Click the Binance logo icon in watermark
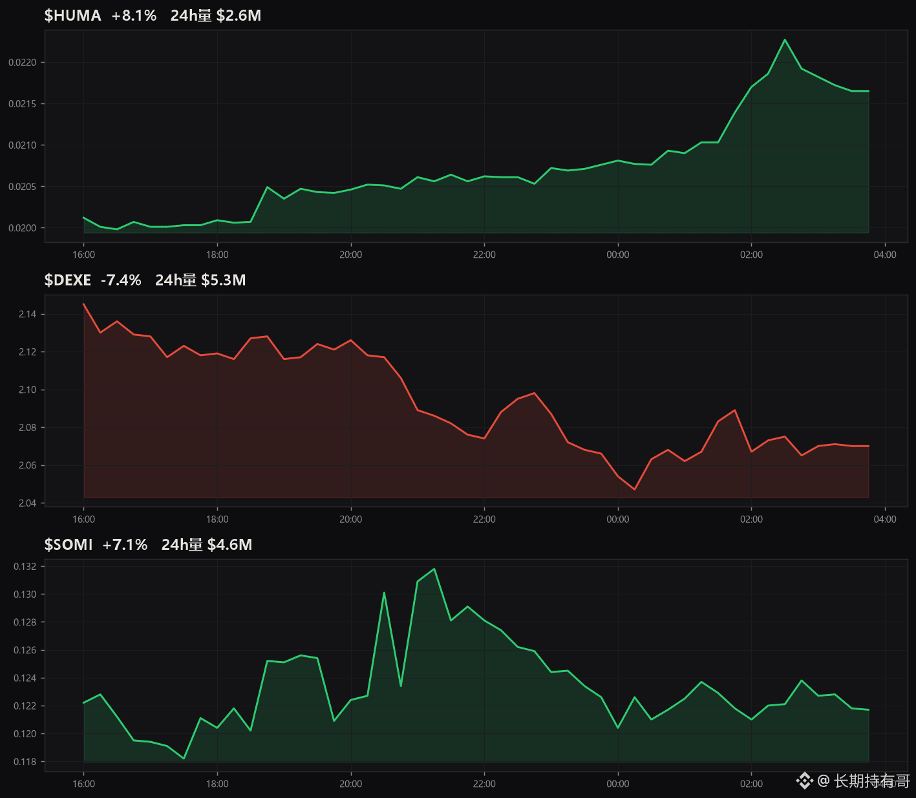916x798 pixels. point(804,781)
